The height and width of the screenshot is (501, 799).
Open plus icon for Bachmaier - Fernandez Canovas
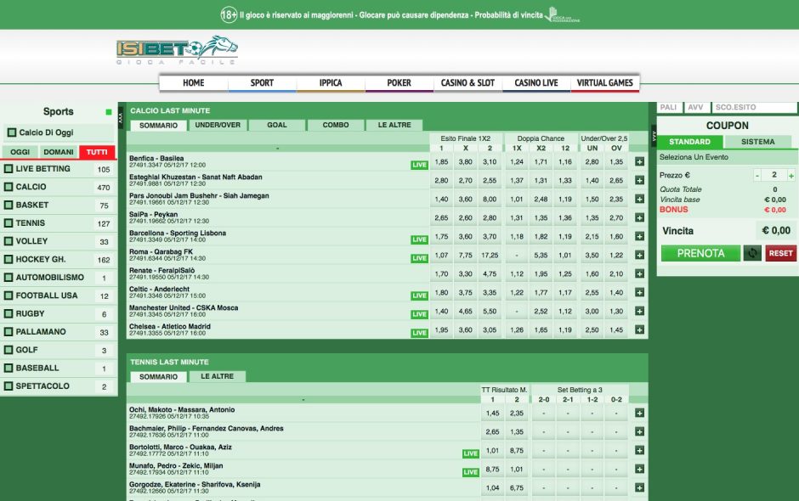639,431
